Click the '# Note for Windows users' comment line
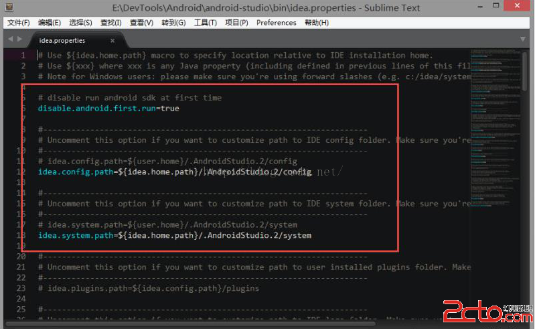Screen dimensions: 535x329 tap(254, 76)
